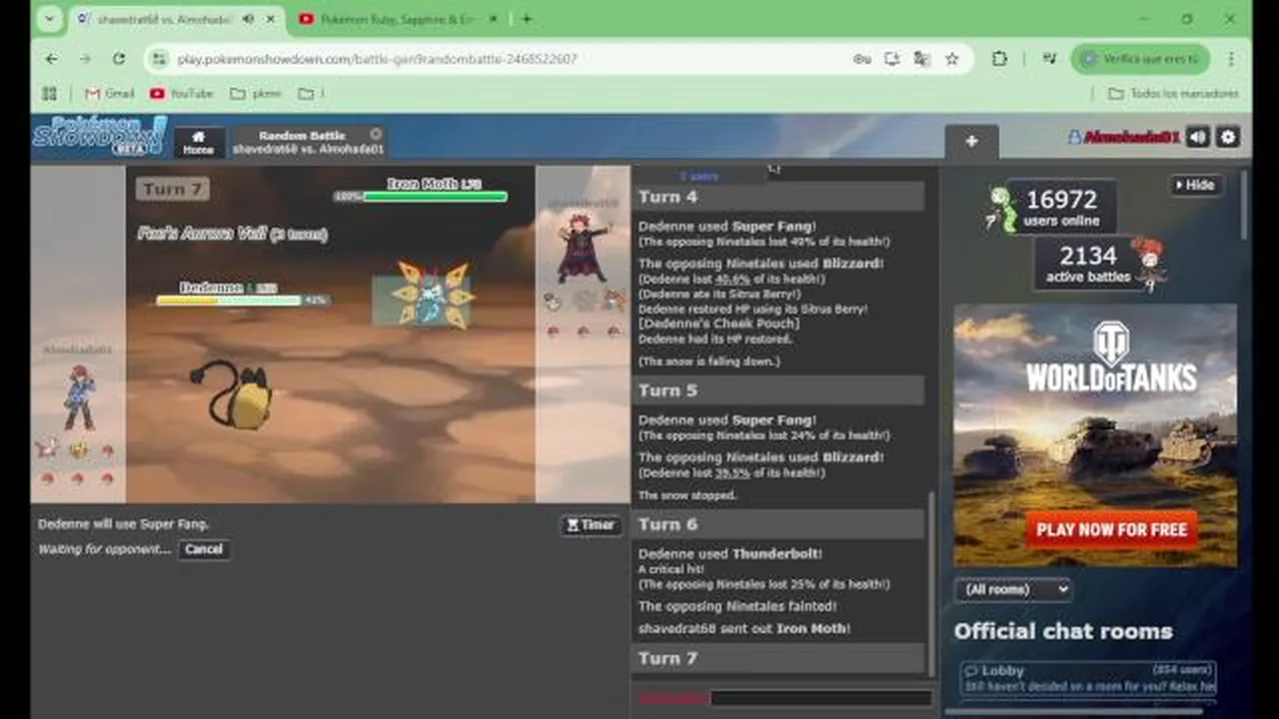Click the password key icon in address bar
The image size is (1279, 719).
862,59
